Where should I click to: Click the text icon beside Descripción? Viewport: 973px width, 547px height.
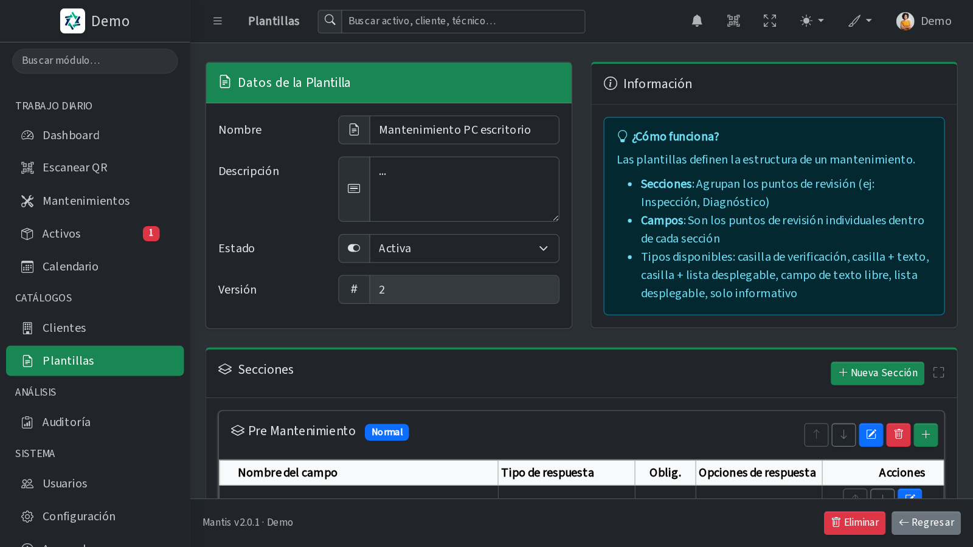tap(354, 189)
